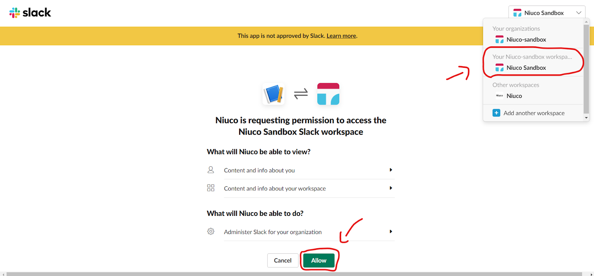Screen dimensions: 594x276
Task: Open the Learn more link
Action: pyautogui.click(x=341, y=36)
